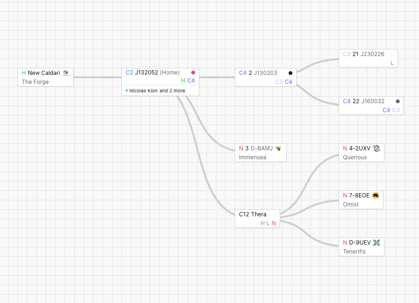Click the Immensea region label
This screenshot has width=419, height=303.
click(x=253, y=157)
